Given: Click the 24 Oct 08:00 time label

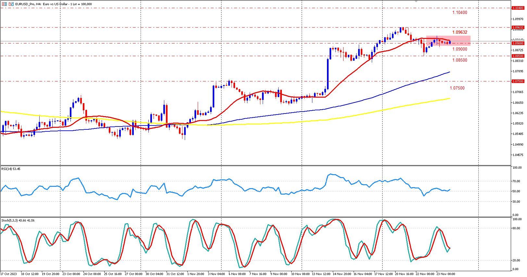Looking at the screenshot, I should coord(92,274).
